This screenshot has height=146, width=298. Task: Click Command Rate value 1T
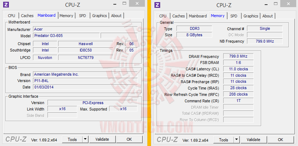[x=238, y=101]
